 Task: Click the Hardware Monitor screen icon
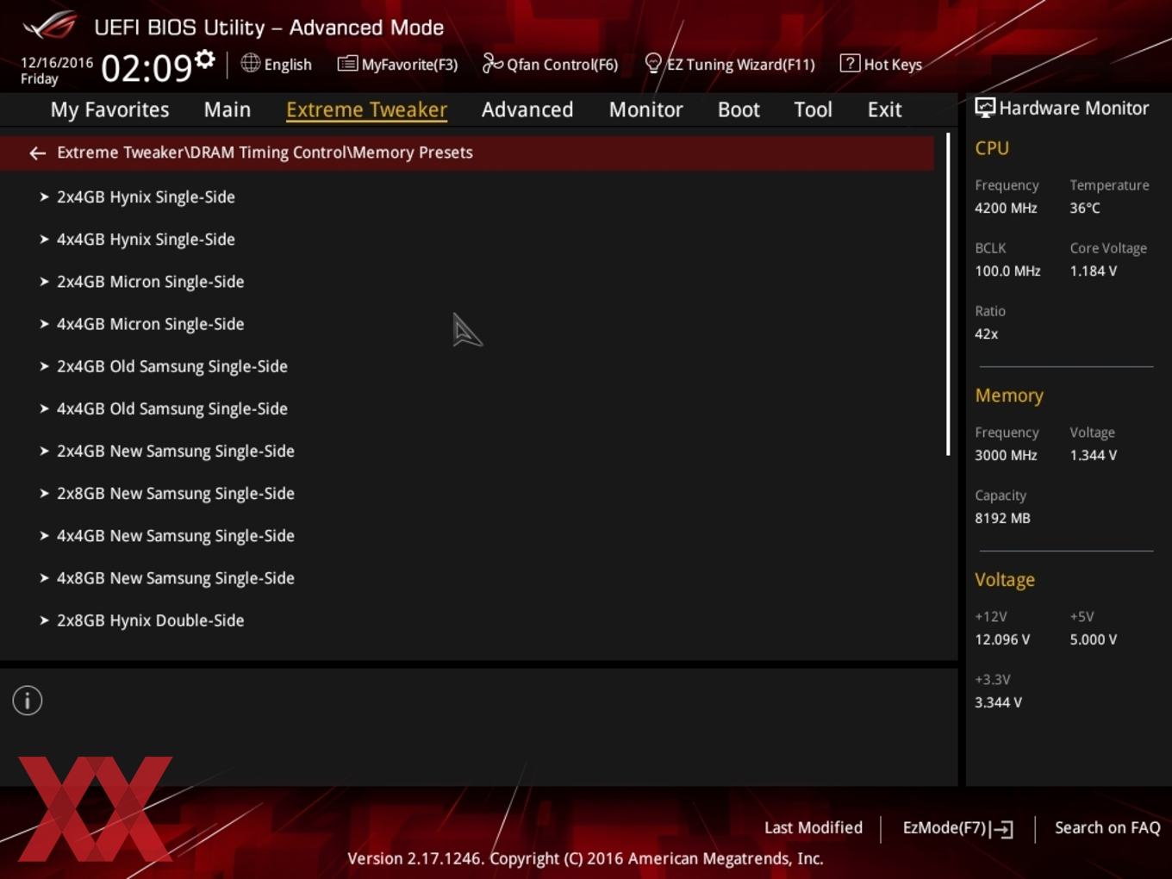pyautogui.click(x=985, y=108)
